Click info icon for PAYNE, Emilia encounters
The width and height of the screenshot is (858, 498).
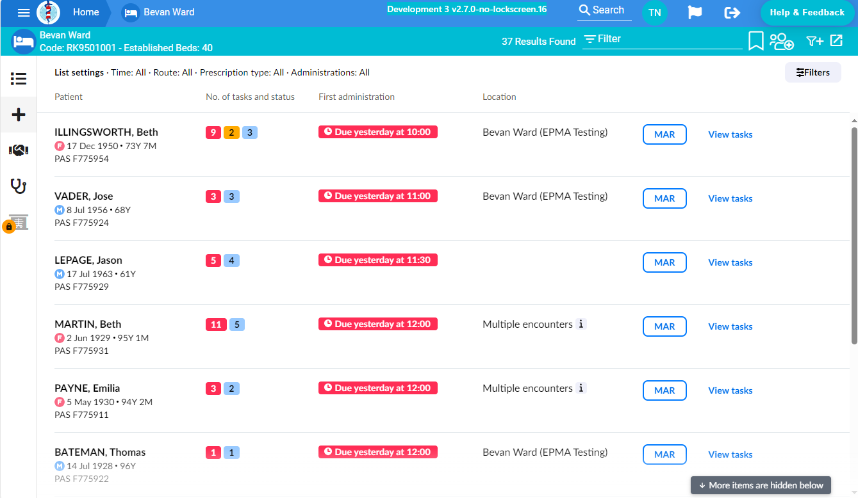click(x=581, y=388)
